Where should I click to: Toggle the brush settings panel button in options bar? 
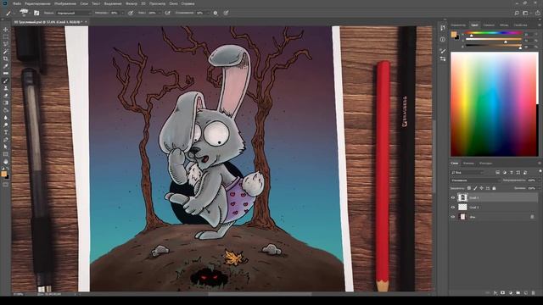pos(36,13)
